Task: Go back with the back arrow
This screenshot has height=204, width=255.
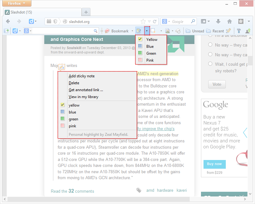Action: (x=8, y=21)
